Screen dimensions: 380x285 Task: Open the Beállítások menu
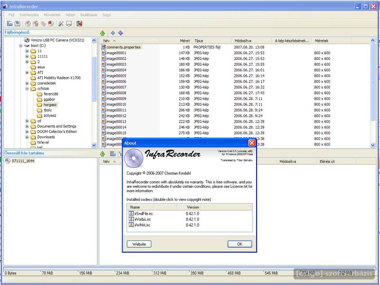pyautogui.click(x=89, y=15)
